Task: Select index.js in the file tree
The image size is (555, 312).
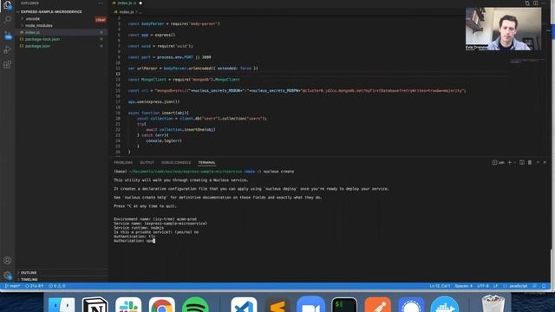Action: point(32,32)
